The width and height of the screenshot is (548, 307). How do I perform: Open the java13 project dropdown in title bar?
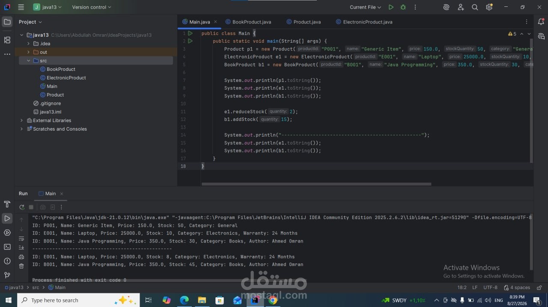tap(48, 7)
